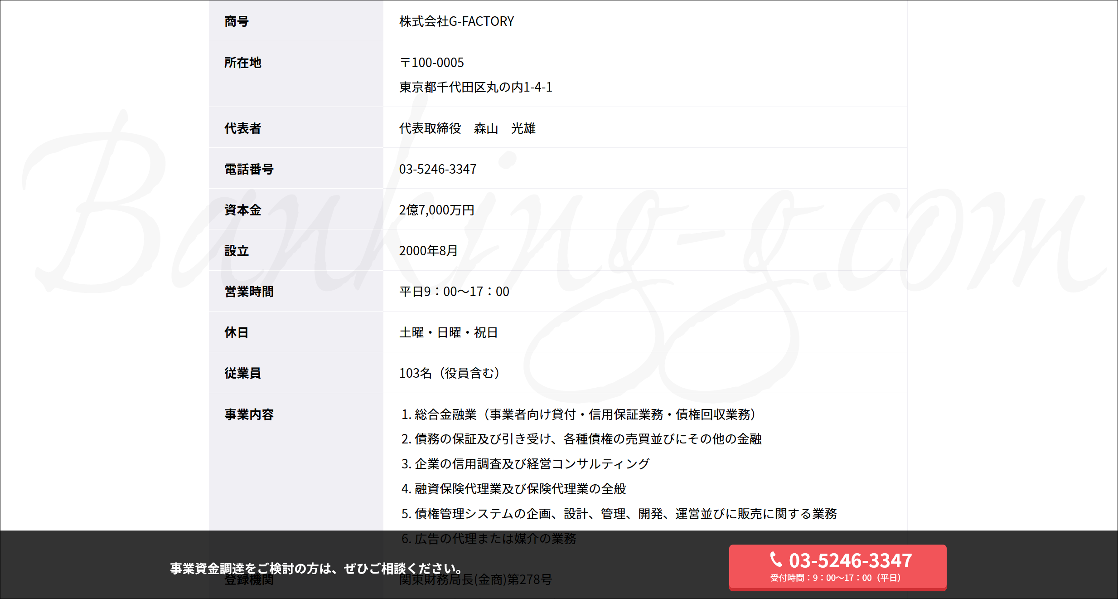The width and height of the screenshot is (1118, 599).
Task: Click the 資本金 row header
Action: 296,209
